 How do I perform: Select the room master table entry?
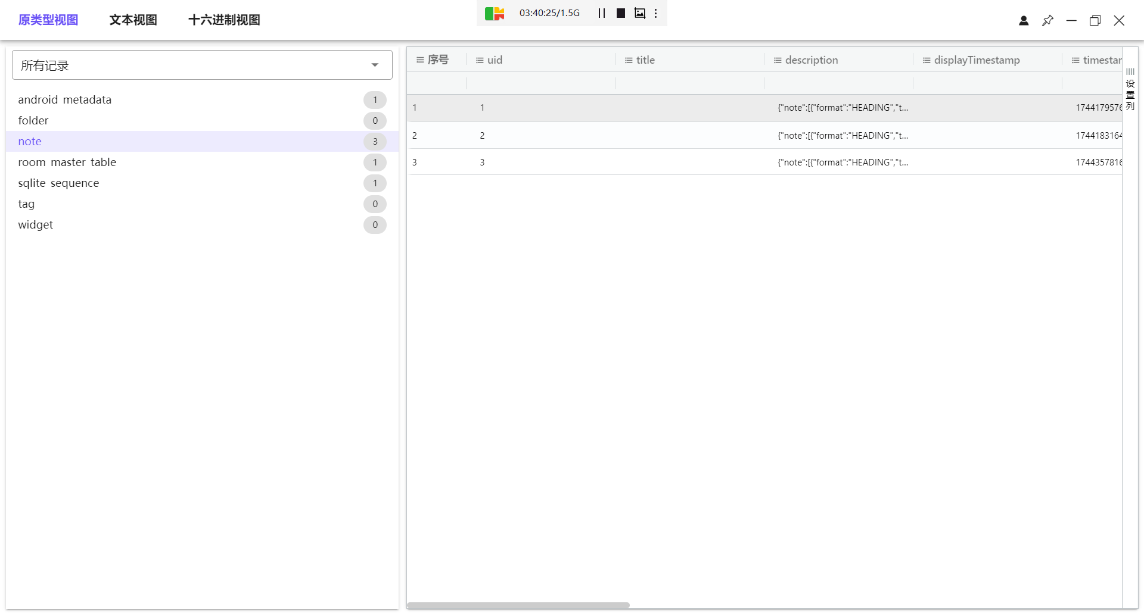(x=67, y=162)
